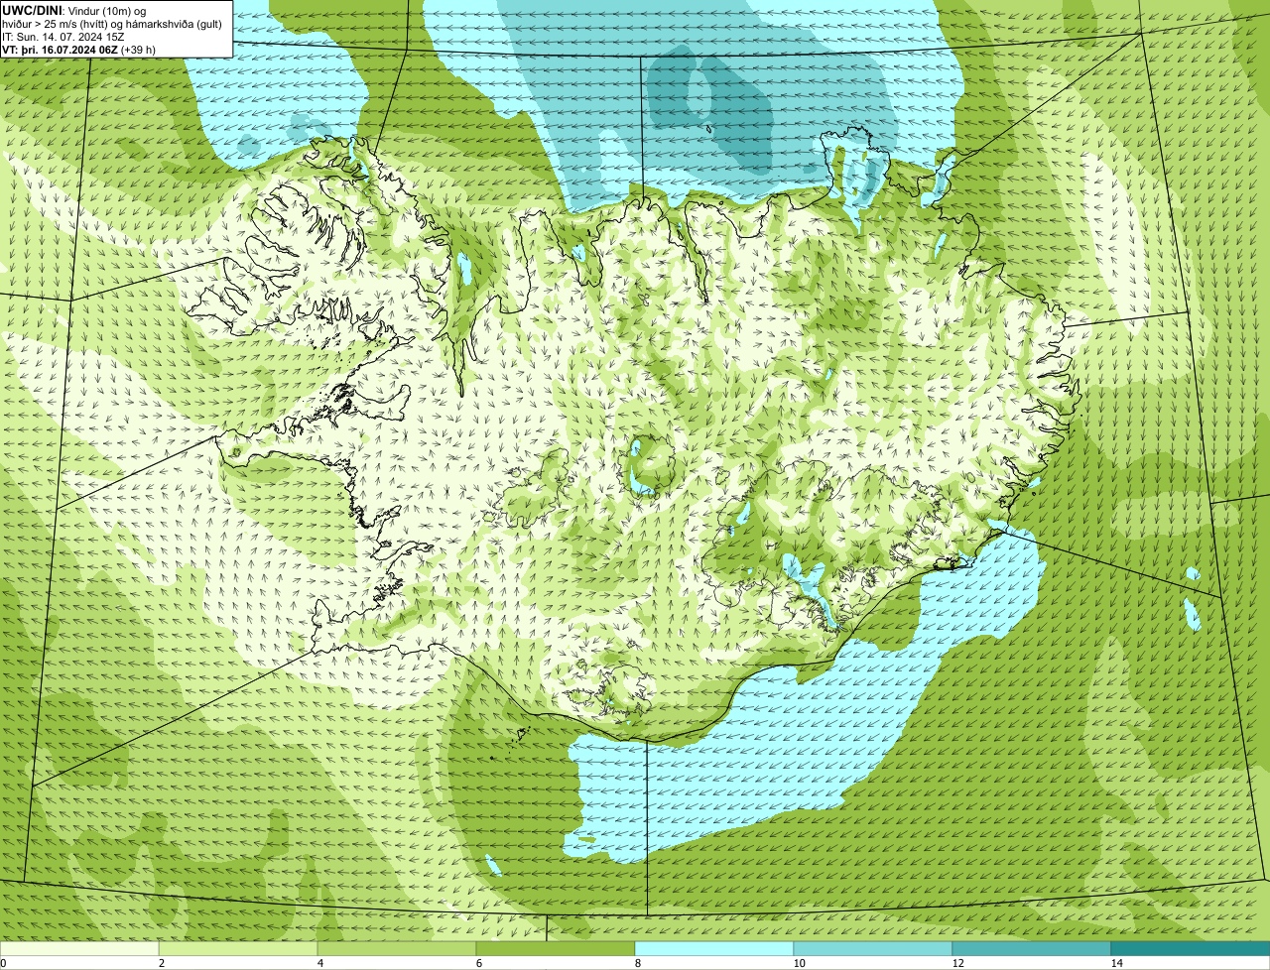1270x970 pixels.
Task: Click the legend label "8"
Action: click(637, 963)
